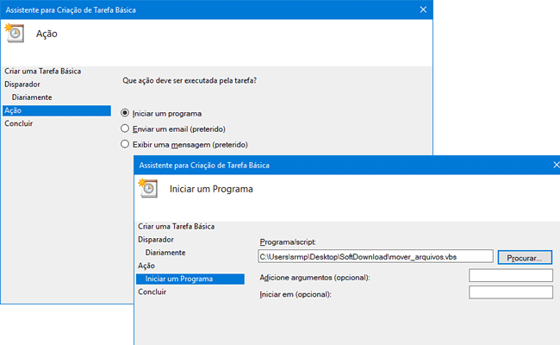The image size is (560, 345).
Task: Click the clock icon beside Iniciar um Programa heading
Action: 147,187
